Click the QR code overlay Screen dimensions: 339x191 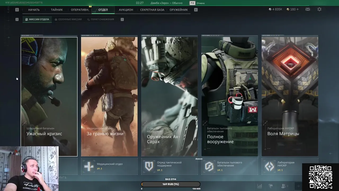[320, 177]
